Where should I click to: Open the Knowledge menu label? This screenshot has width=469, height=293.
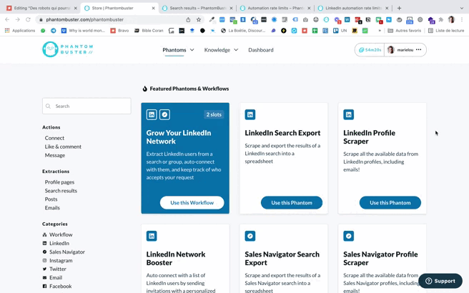217,50
